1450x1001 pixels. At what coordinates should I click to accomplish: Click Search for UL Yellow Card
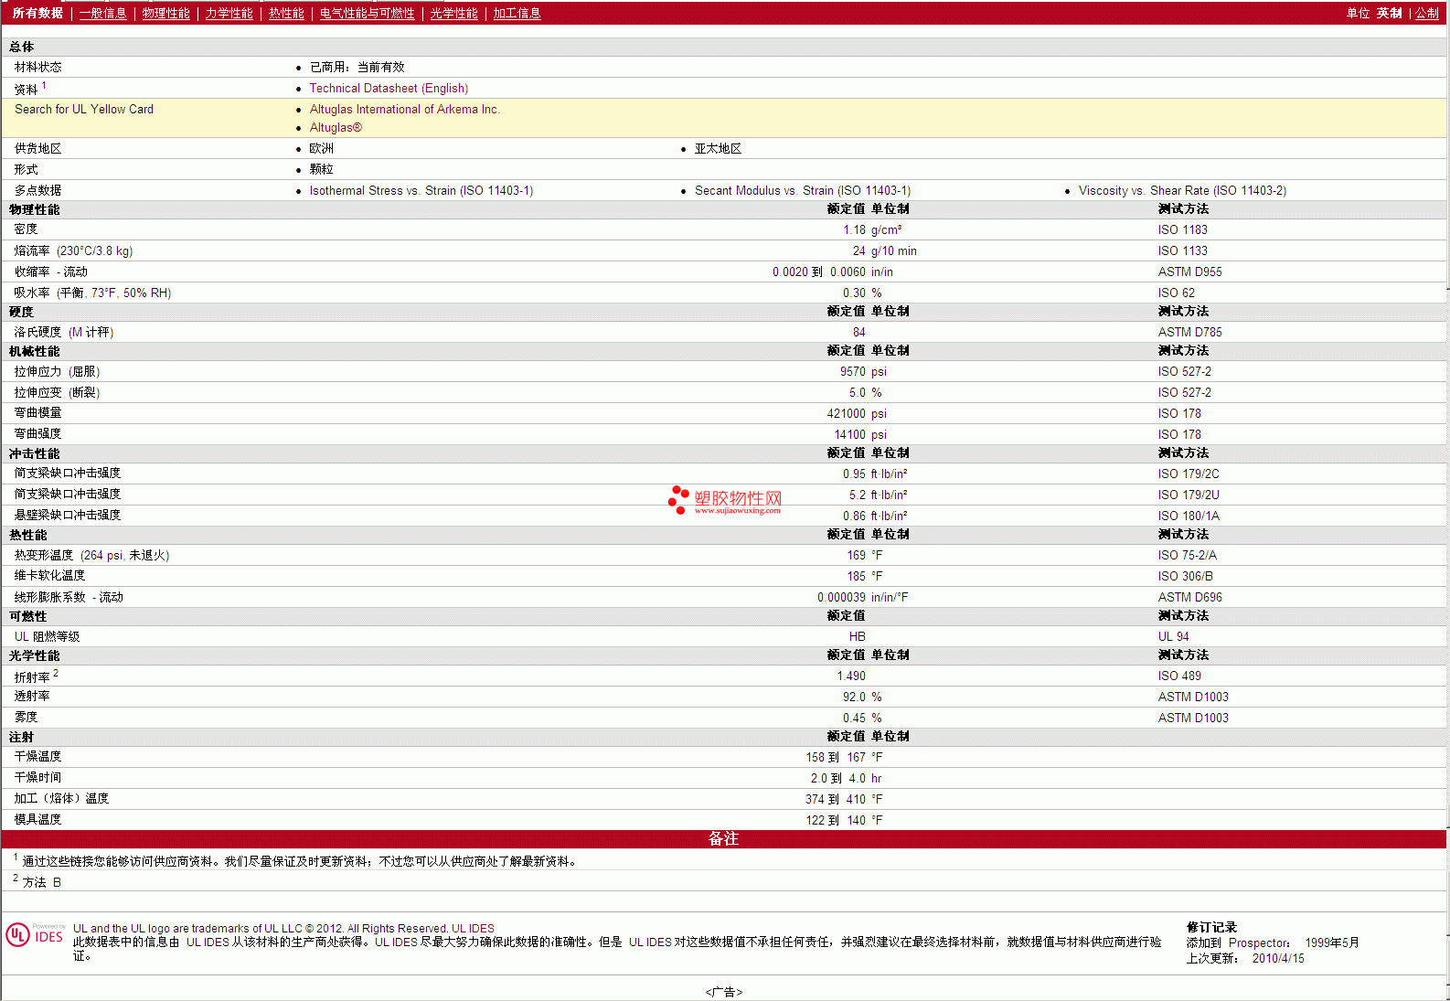tap(84, 110)
